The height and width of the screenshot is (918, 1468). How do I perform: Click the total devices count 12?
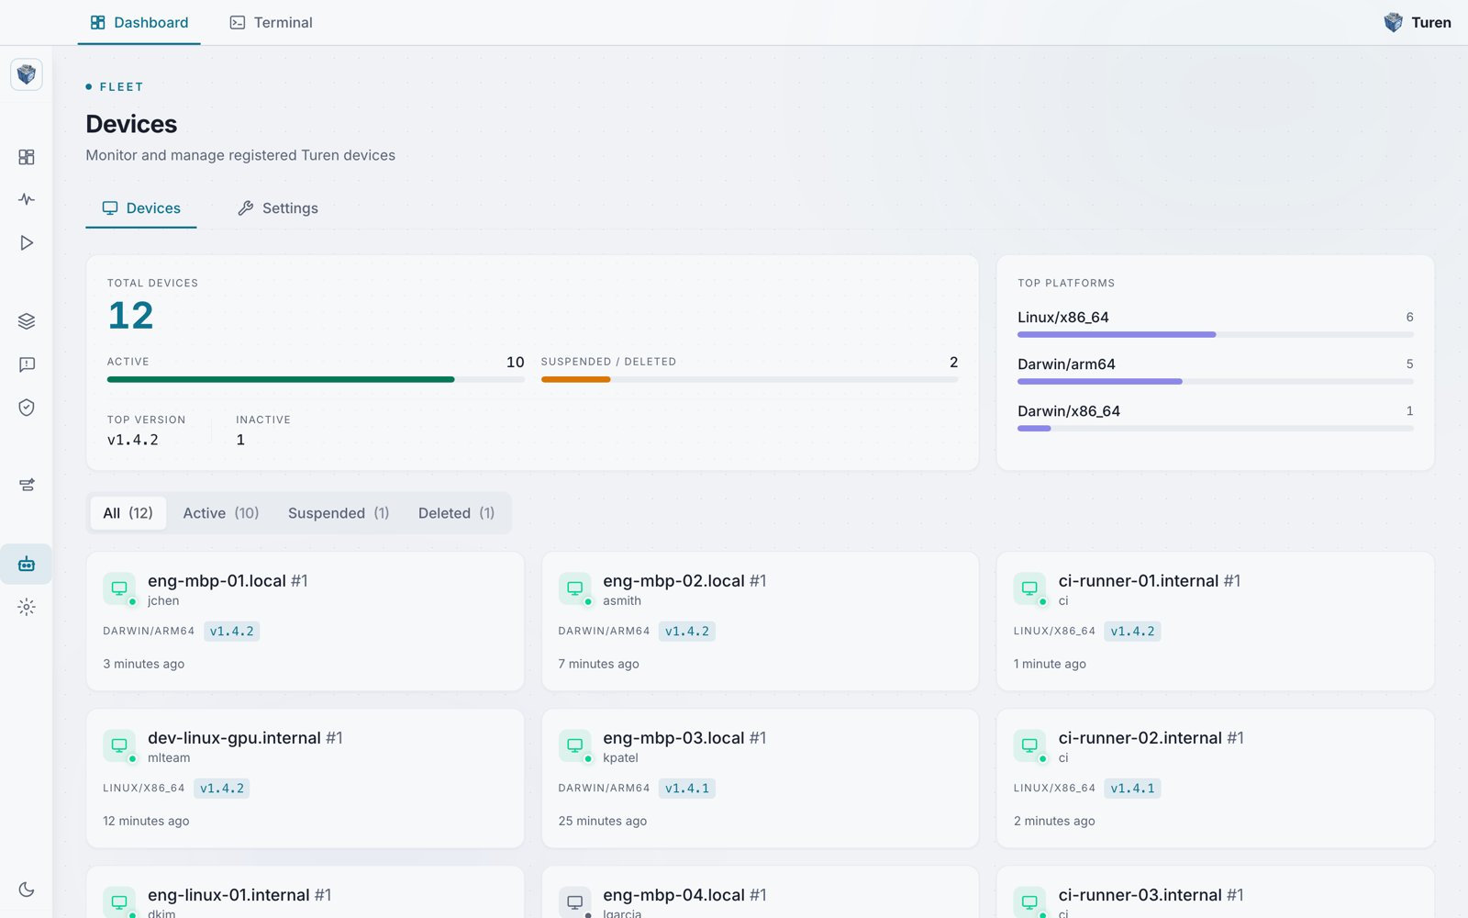pos(130,317)
